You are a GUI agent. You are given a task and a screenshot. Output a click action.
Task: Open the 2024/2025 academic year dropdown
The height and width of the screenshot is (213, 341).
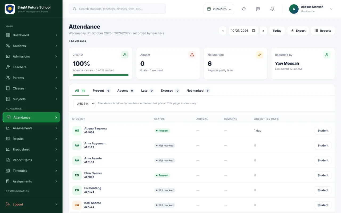point(219,9)
